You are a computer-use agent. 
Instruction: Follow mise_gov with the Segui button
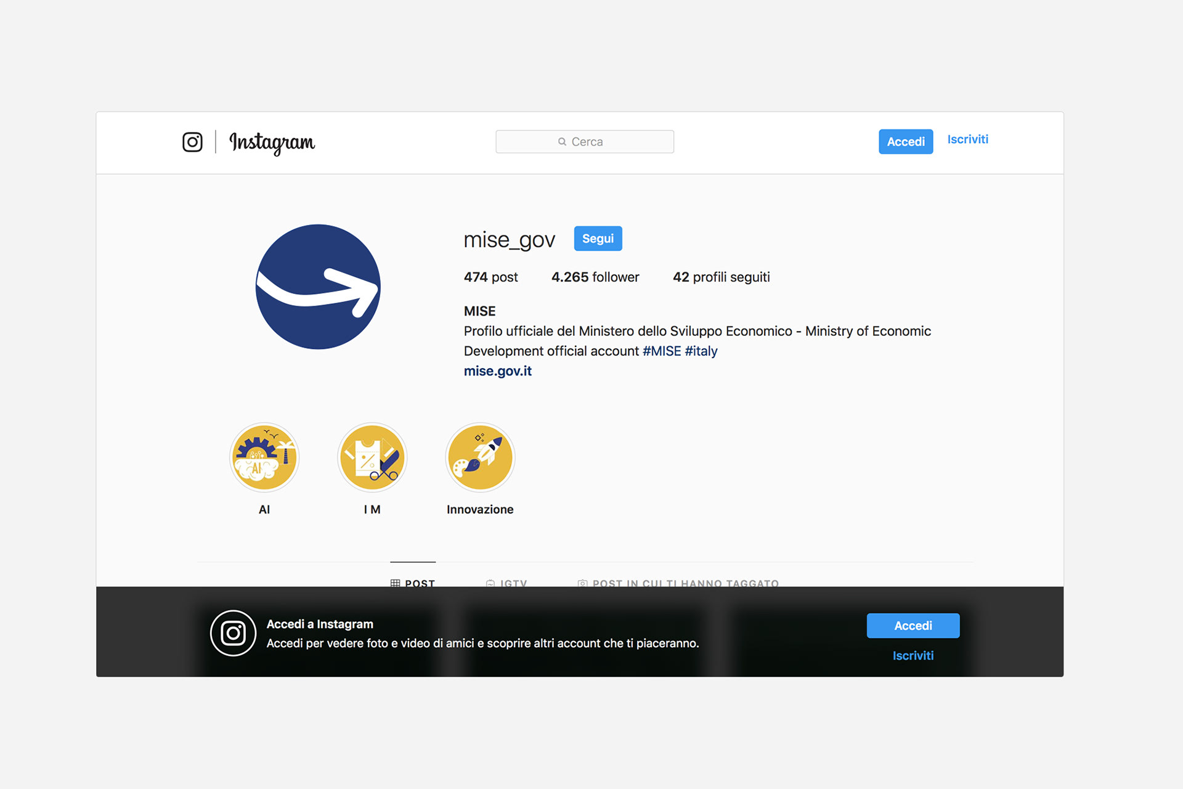pyautogui.click(x=598, y=239)
